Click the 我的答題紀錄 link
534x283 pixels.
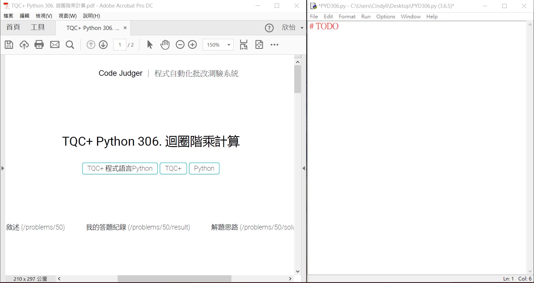point(138,227)
